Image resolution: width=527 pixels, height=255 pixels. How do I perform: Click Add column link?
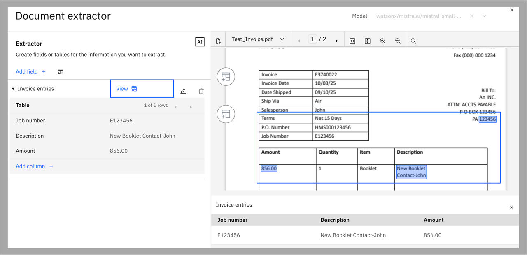tap(35, 166)
